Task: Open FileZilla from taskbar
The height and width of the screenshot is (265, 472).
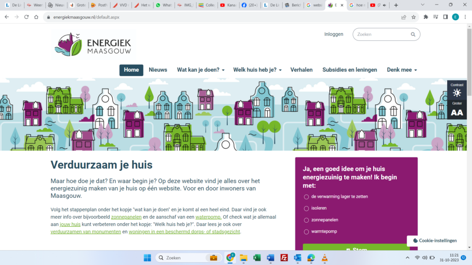Action: (x=284, y=258)
